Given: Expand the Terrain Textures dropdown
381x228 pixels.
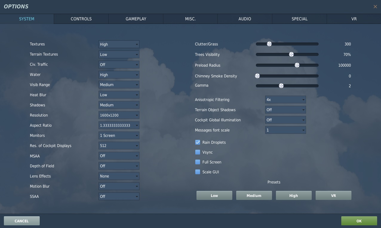Looking at the screenshot, I should (119, 54).
